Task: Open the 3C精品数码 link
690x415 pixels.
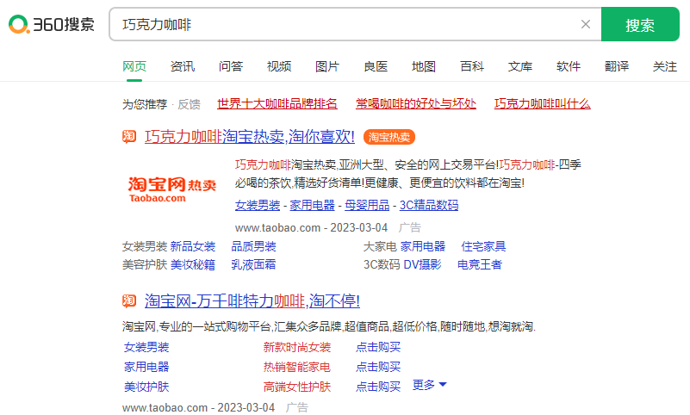Action: [x=429, y=205]
